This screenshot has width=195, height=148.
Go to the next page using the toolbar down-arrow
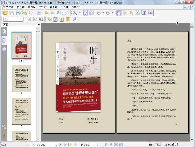coord(39,13)
